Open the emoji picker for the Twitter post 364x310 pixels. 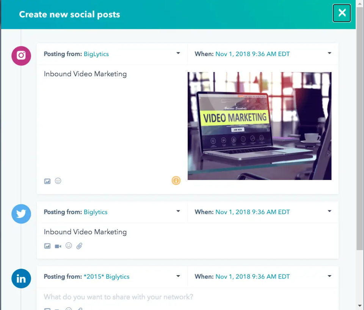(x=69, y=246)
